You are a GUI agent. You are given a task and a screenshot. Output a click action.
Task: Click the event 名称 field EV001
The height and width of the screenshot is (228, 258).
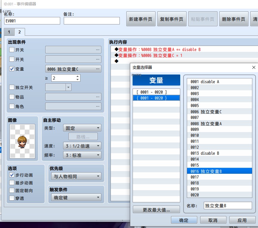pyautogui.click(x=32, y=21)
